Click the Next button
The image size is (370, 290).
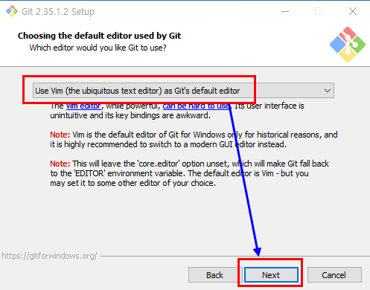[271, 275]
